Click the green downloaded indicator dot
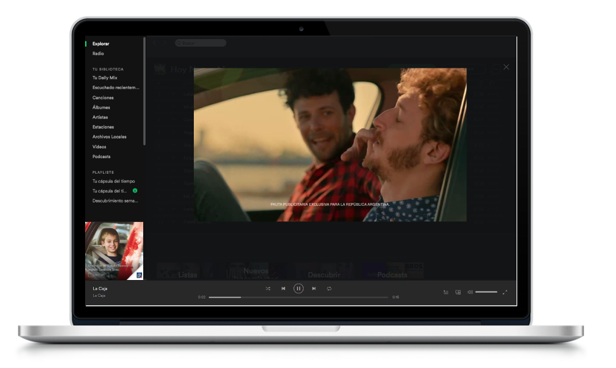The width and height of the screenshot is (616, 368). coord(135,191)
